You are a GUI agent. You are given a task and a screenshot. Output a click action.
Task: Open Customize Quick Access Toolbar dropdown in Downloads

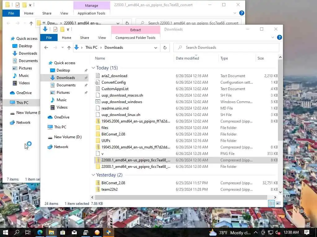(68, 30)
